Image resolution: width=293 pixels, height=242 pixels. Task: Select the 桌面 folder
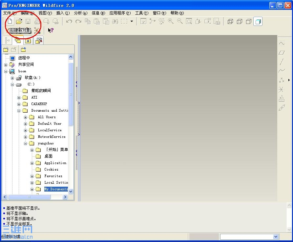[49, 156]
